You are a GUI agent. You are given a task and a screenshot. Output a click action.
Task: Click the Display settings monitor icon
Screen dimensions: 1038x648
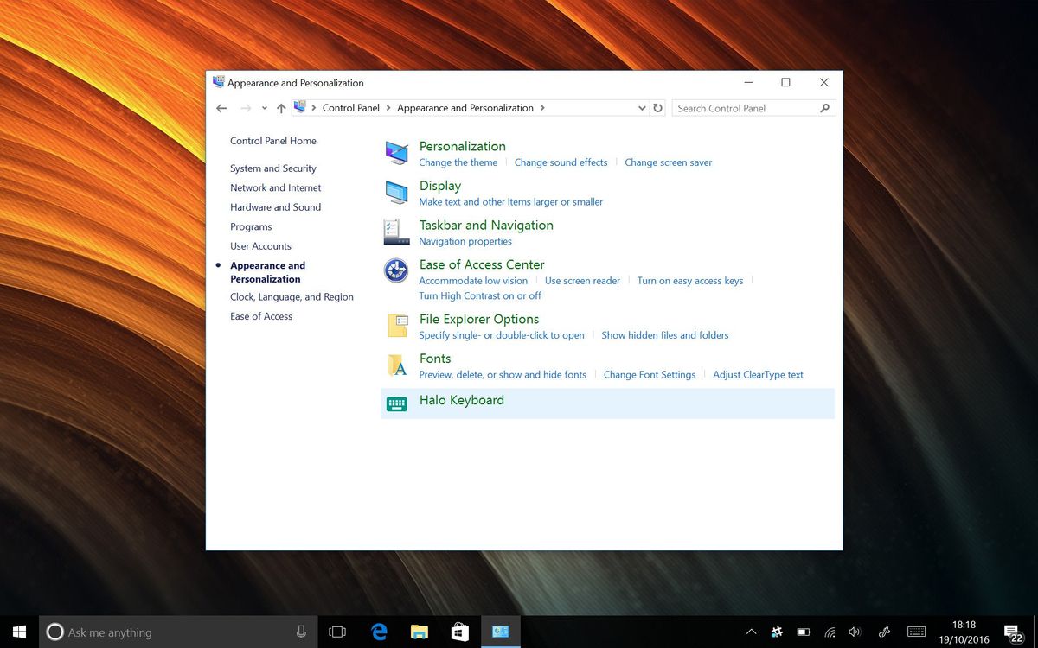click(396, 192)
